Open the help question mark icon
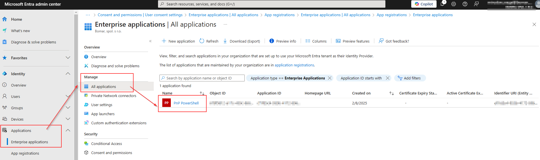 [465, 4]
